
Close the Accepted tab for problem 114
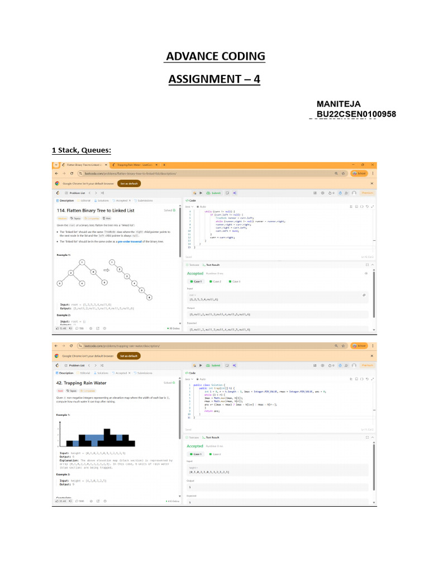point(130,201)
